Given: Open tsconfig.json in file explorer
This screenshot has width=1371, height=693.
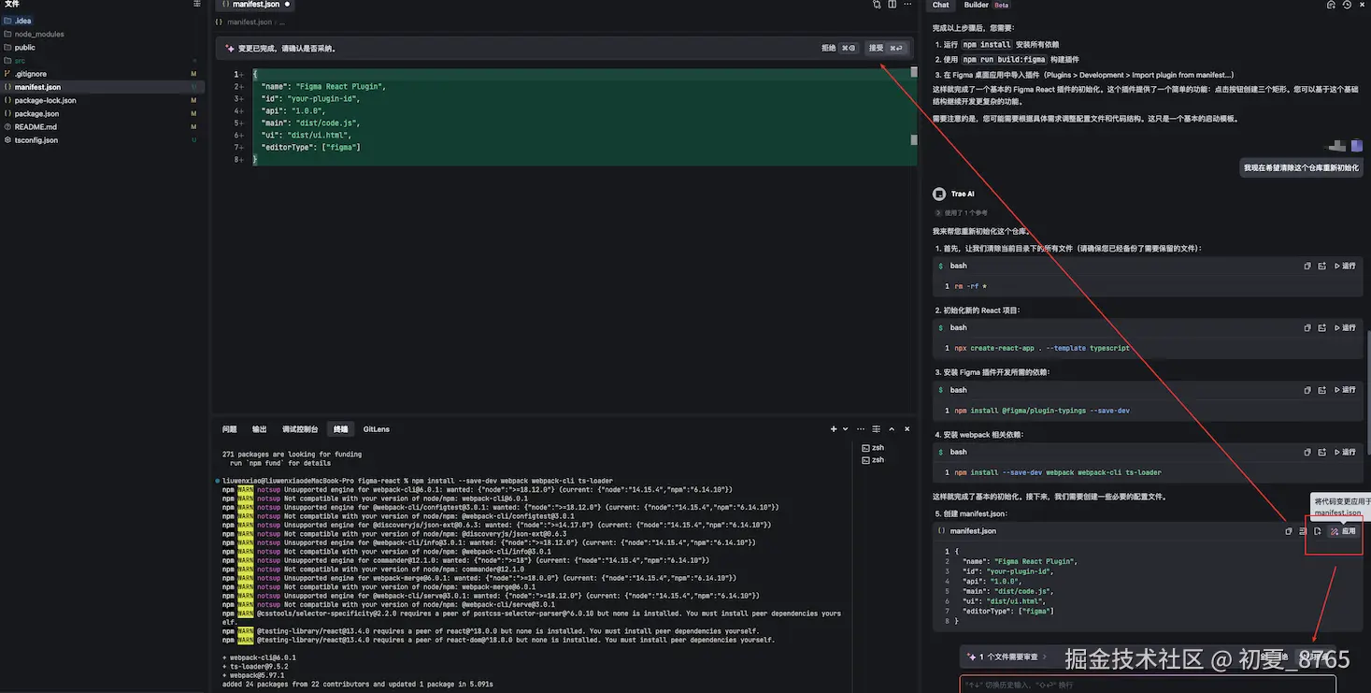Looking at the screenshot, I should 103,140.
